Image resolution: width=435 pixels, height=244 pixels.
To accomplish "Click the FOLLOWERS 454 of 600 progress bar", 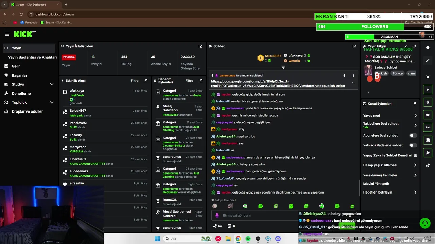I will [x=375, y=27].
